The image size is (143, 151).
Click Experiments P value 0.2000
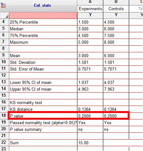click(84, 116)
